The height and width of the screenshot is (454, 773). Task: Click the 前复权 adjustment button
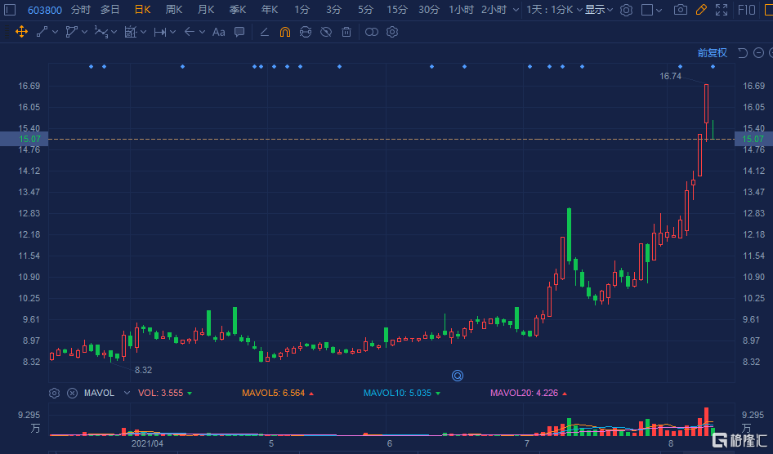(712, 53)
